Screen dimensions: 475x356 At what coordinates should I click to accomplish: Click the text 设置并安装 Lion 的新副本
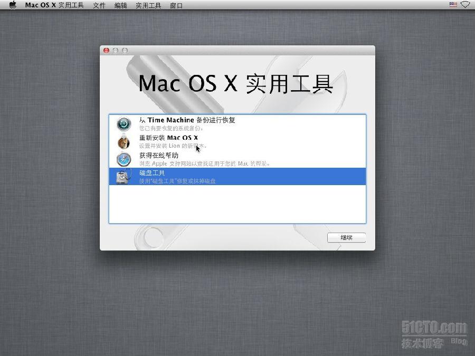pos(173,146)
